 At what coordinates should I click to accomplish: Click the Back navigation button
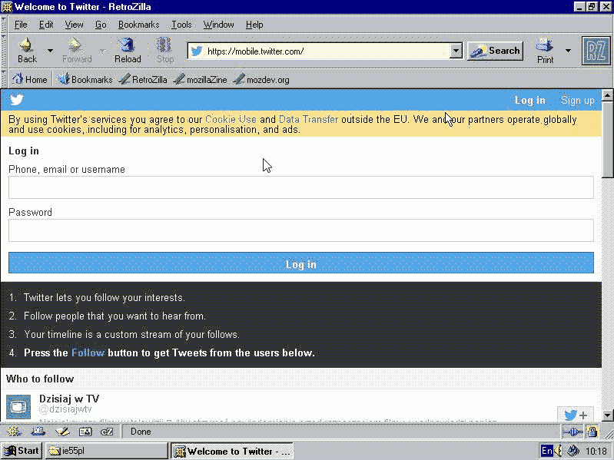coord(27,51)
